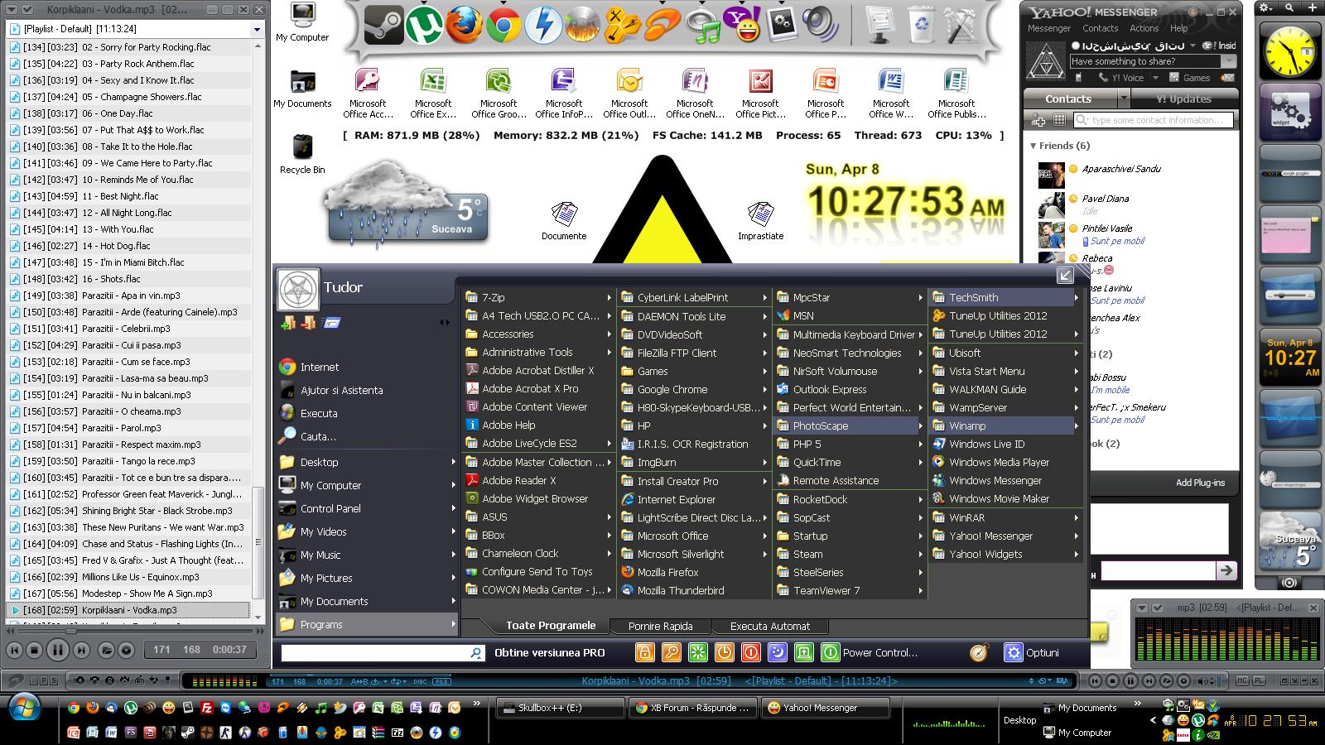Open Microsoft Office Outlook desktop shortcut

point(629,94)
